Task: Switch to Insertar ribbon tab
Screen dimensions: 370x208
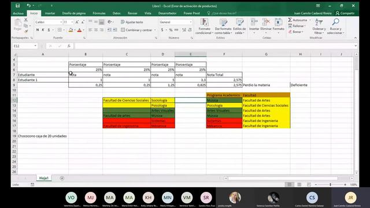Action: [x=50, y=13]
